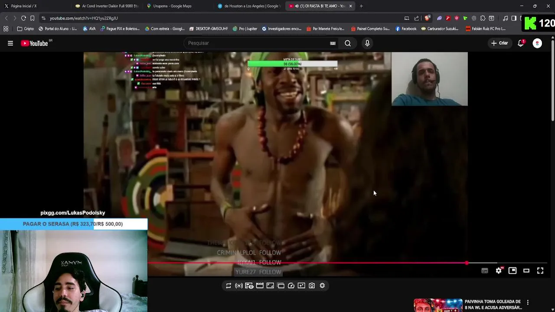The image size is (555, 312).
Task: Click the volume boost extension icon
Action: pos(239,286)
